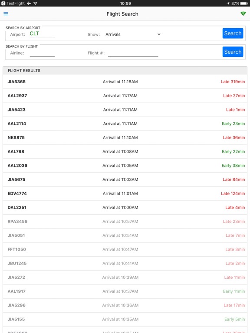Click 'Arrival at 11:08AM' text

coord(120,152)
